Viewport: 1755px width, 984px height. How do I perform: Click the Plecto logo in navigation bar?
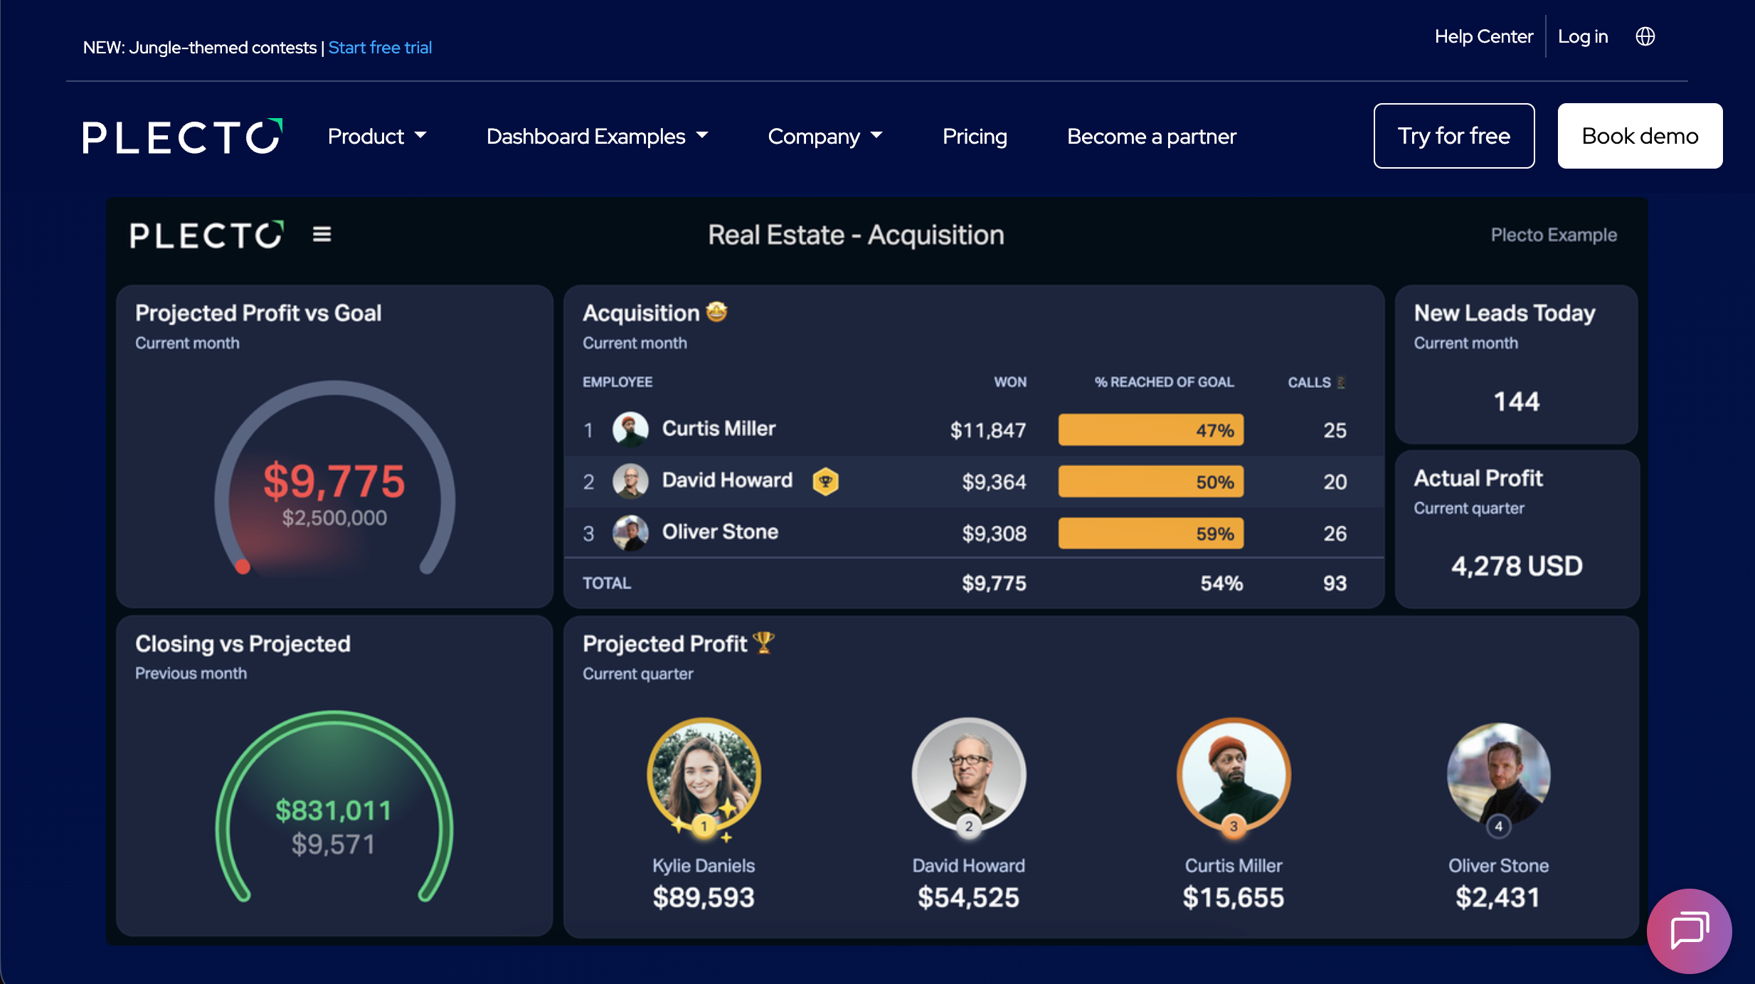click(182, 136)
